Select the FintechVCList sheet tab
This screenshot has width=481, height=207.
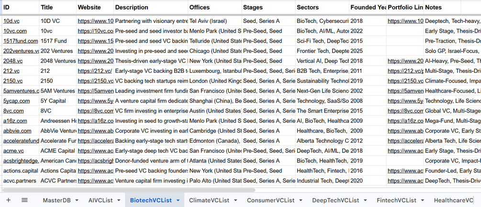[x=396, y=201]
